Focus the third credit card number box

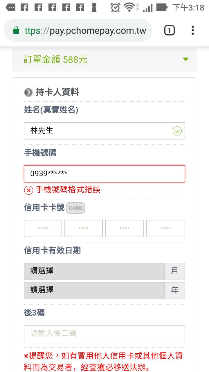click(x=124, y=228)
